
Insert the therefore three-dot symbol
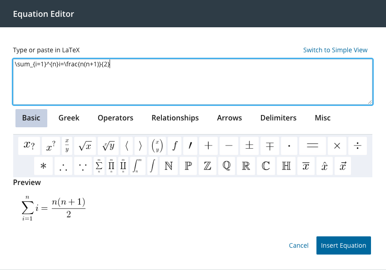pyautogui.click(x=64, y=166)
